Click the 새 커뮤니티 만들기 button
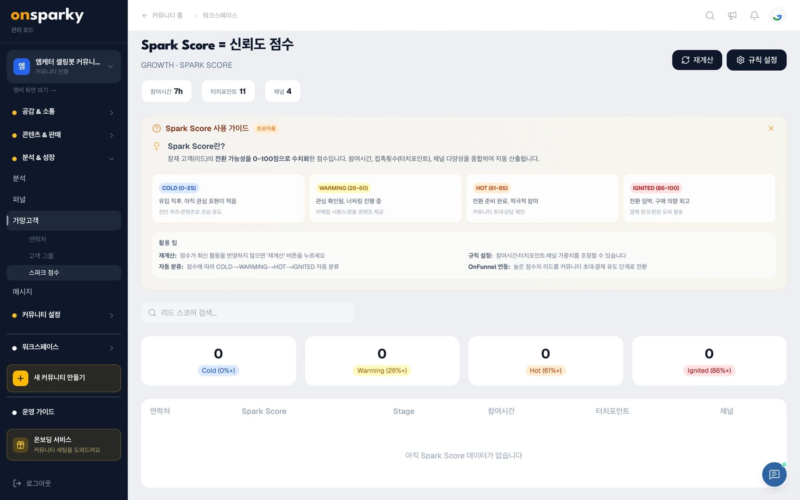This screenshot has width=800, height=500. [x=64, y=378]
